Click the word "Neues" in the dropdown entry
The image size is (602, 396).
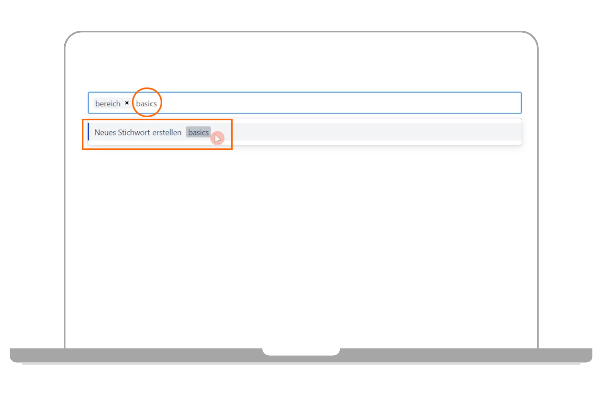coord(105,133)
